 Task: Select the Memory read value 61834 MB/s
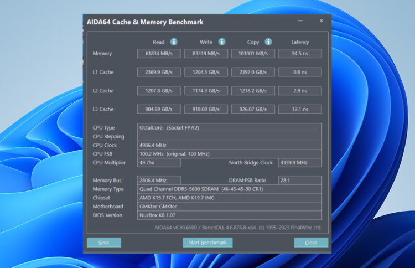[x=159, y=54]
